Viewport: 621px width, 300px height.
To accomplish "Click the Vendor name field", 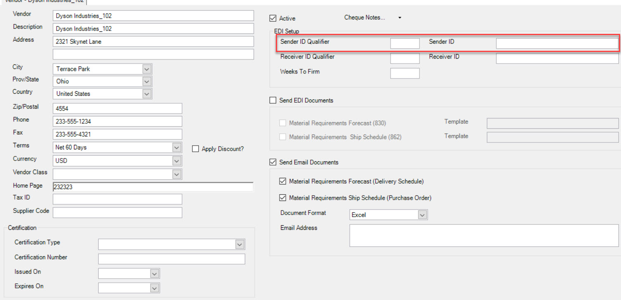I will [153, 16].
